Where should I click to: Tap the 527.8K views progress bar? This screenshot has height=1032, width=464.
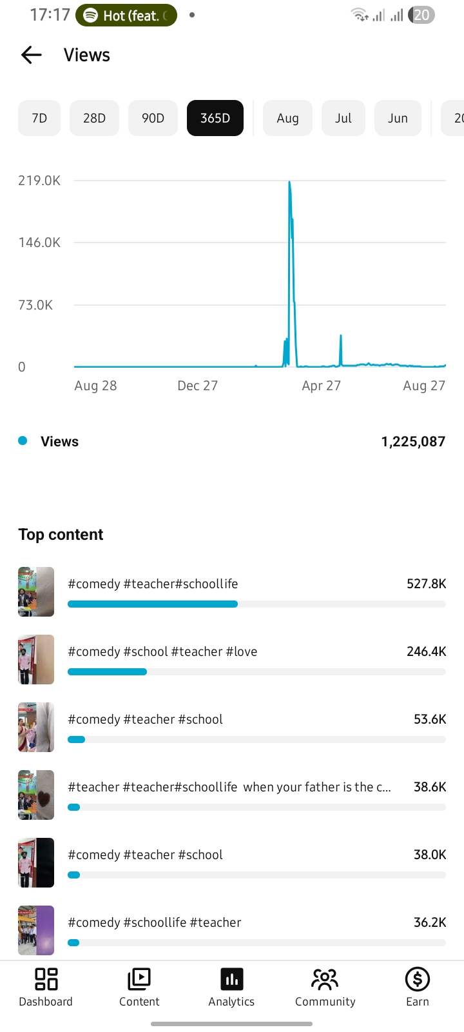point(256,604)
